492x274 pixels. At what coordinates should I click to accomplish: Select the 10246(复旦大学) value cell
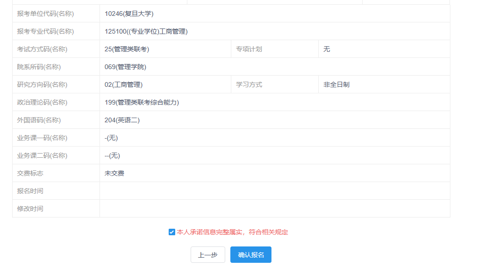(129, 14)
